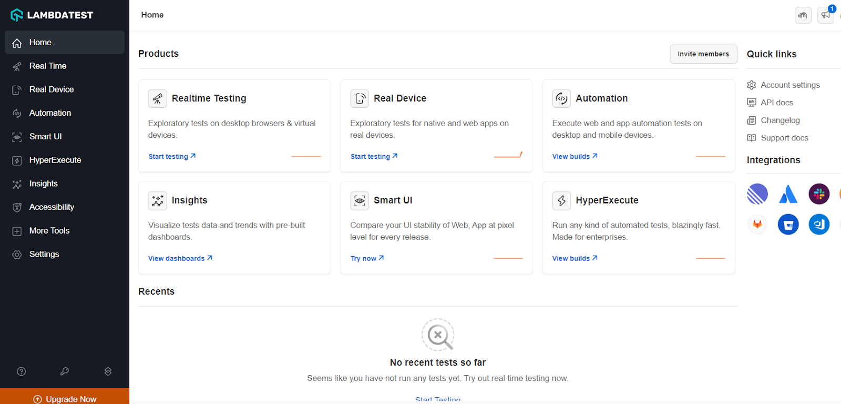Viewport: 841px width, 404px height.
Task: Open Account settings quick link
Action: (784, 85)
